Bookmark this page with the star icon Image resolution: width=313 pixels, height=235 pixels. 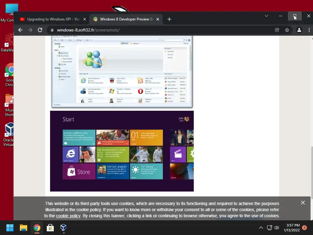(287, 30)
